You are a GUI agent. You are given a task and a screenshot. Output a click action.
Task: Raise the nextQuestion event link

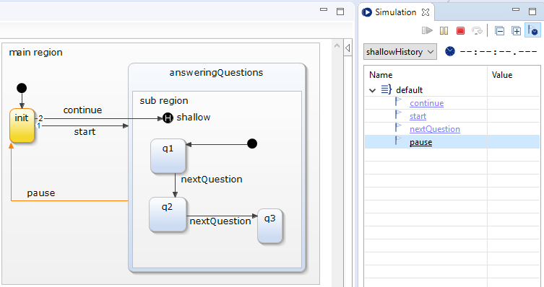tap(435, 129)
